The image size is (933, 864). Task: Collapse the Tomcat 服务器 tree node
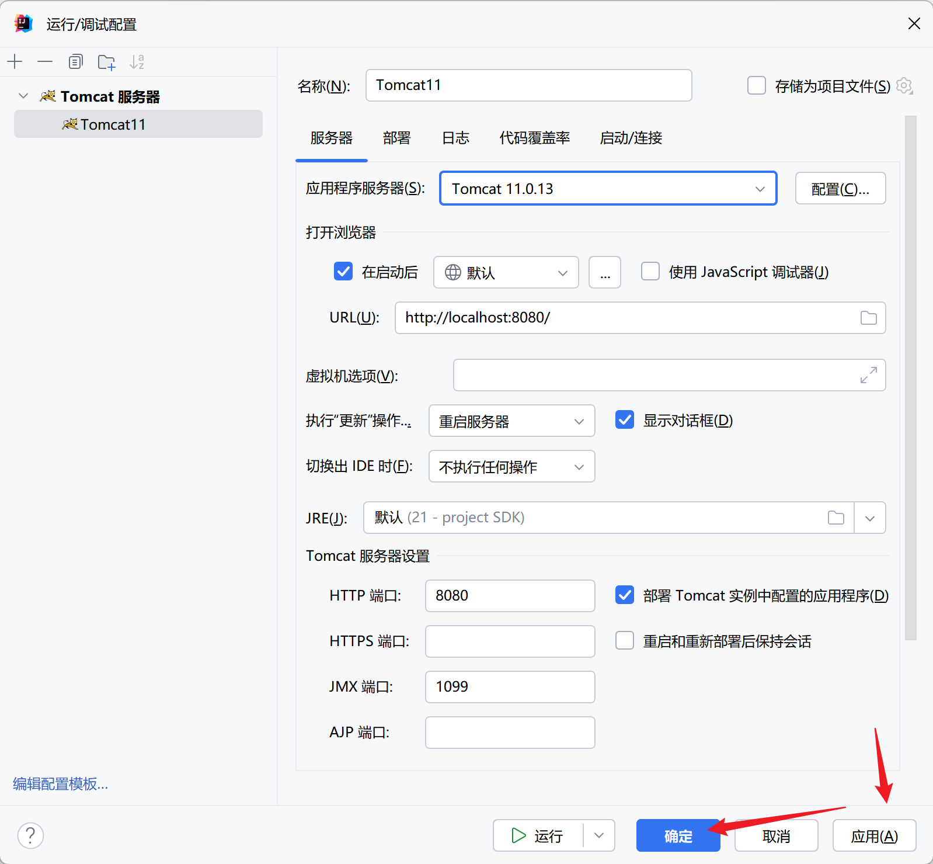click(x=23, y=96)
